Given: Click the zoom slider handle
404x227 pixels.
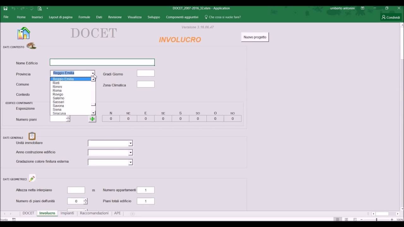Looking at the screenshot, I should coord(377,219).
